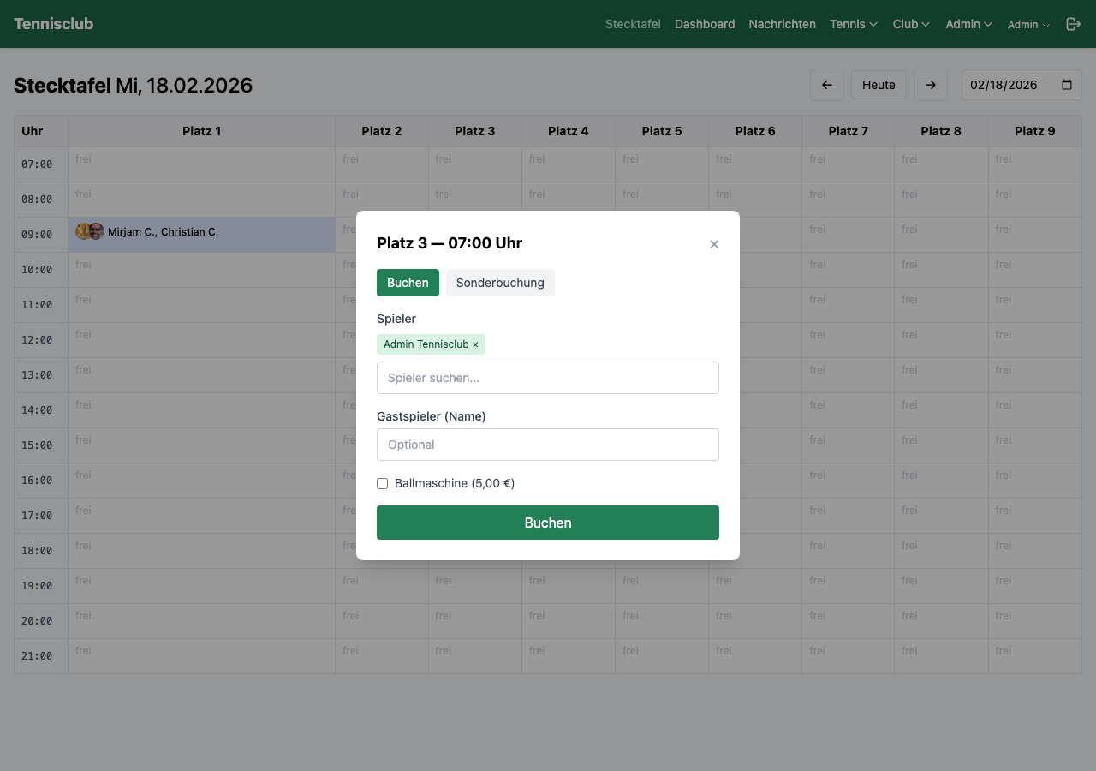Expand the Club dropdown menu
The image size is (1096, 771).
click(x=911, y=24)
